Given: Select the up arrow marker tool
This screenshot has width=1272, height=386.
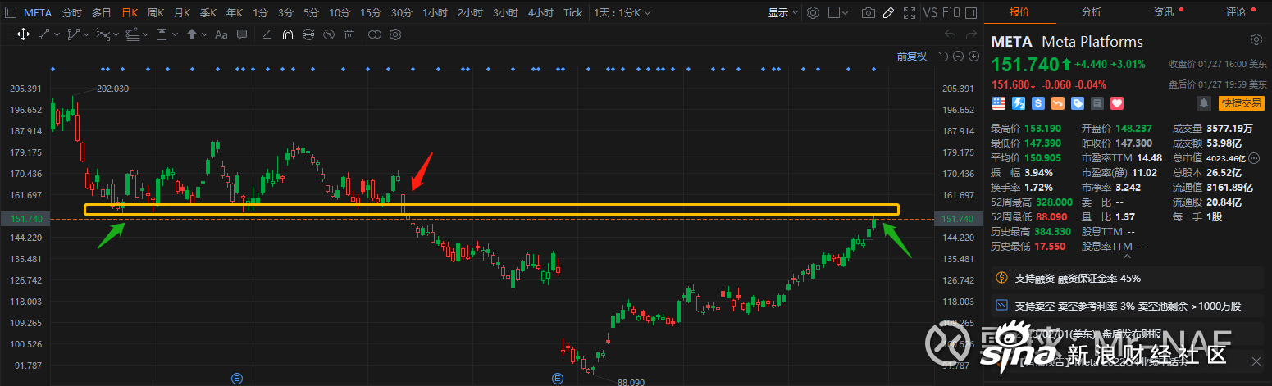Looking at the screenshot, I should point(192,34).
